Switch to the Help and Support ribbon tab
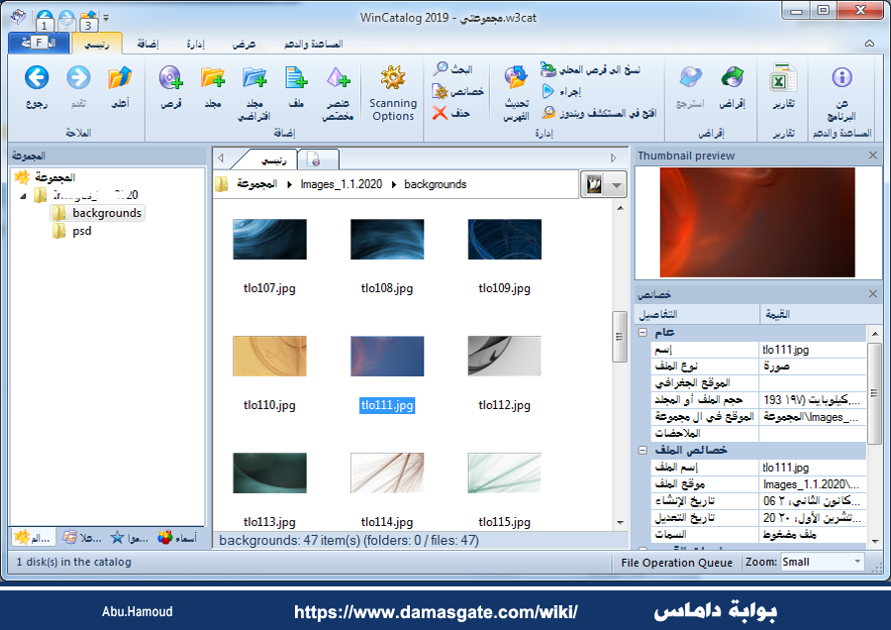Image resolution: width=891 pixels, height=630 pixels. pos(313,44)
